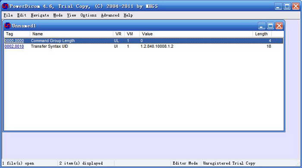Open the Advanced menu

(110, 15)
